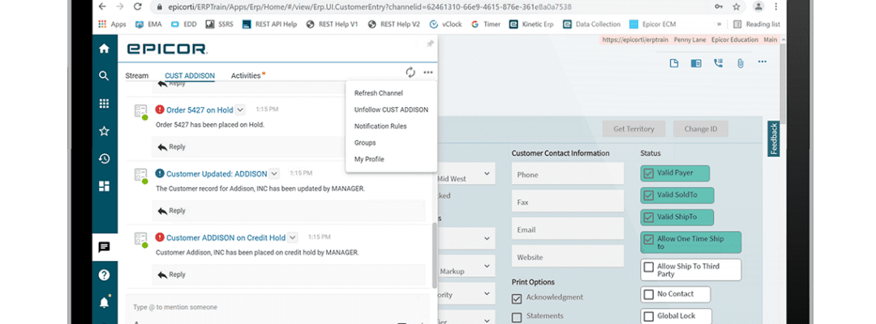Reply to the Order 5427 on Hold message
The height and width of the screenshot is (324, 876).
point(171,147)
